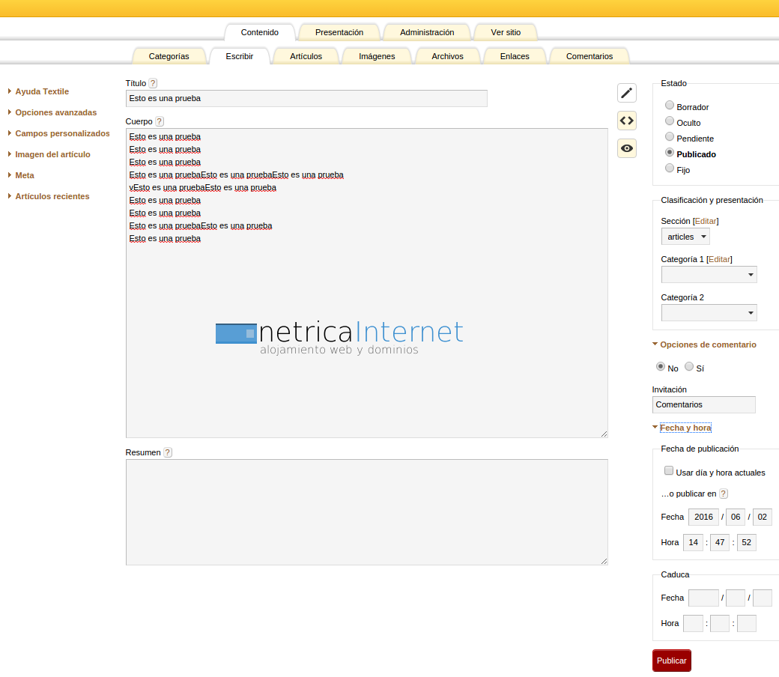Viewport: 779px width, 677px height.
Task: Expand Opciones avanzadas in sidebar
Action: (55, 112)
